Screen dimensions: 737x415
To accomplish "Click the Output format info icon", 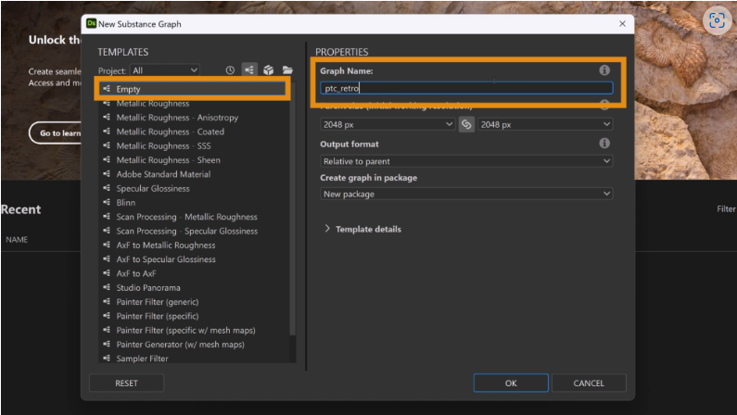I will (x=604, y=144).
